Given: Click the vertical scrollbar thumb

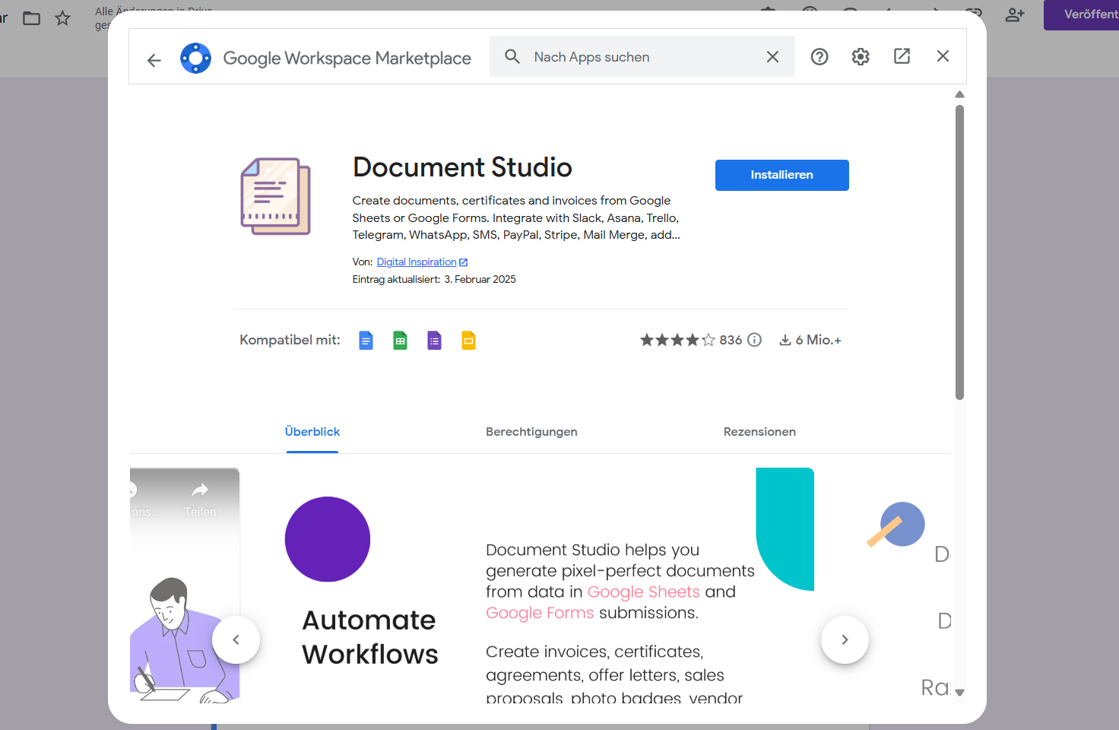Looking at the screenshot, I should tap(959, 251).
